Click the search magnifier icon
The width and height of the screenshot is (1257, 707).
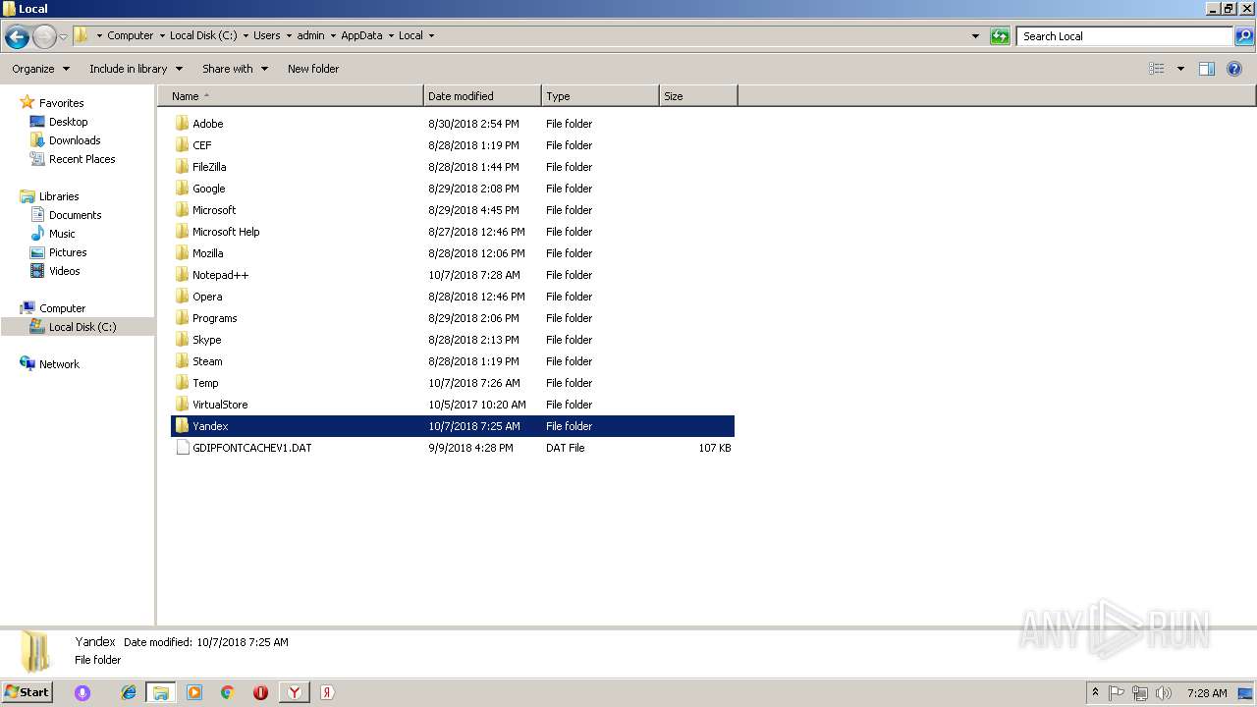click(1244, 36)
